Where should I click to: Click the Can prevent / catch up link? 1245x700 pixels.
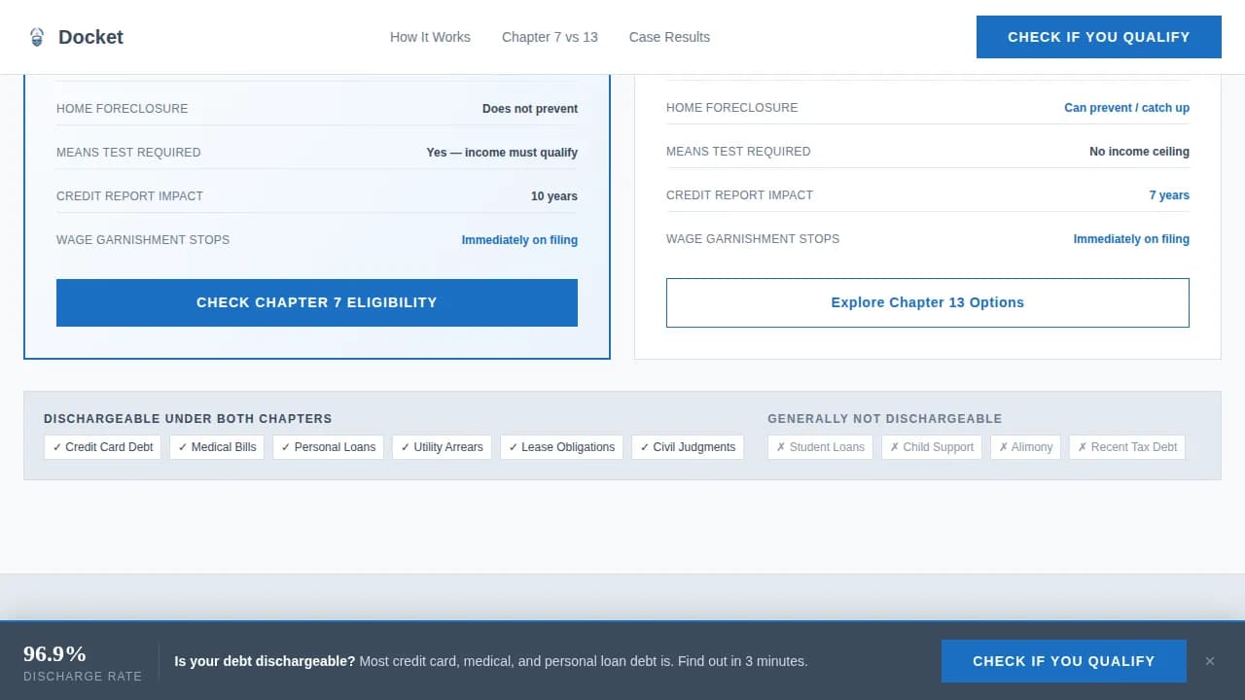(x=1125, y=108)
